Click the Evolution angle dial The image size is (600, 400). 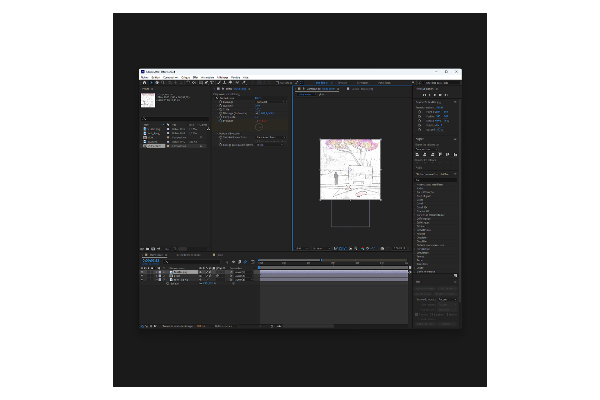point(259,127)
